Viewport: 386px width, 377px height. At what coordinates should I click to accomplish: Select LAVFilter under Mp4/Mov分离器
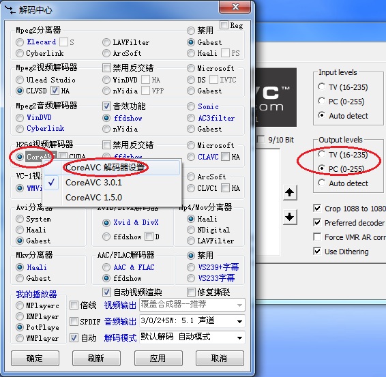(191, 241)
